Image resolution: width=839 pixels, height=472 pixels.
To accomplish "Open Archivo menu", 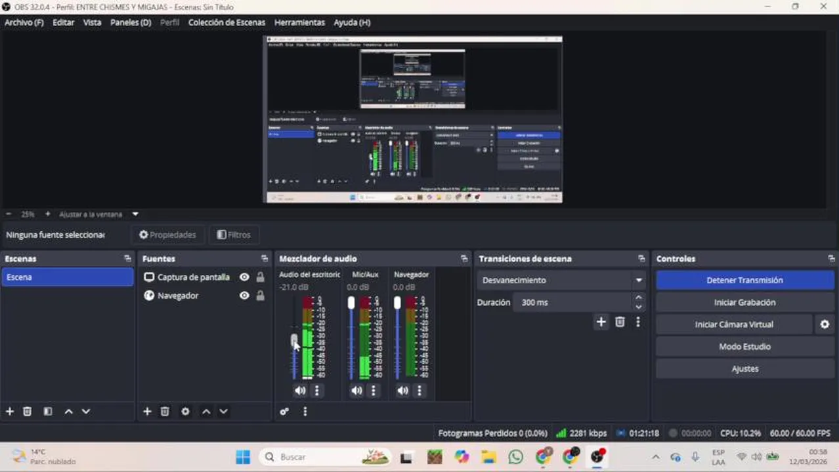I will point(24,22).
